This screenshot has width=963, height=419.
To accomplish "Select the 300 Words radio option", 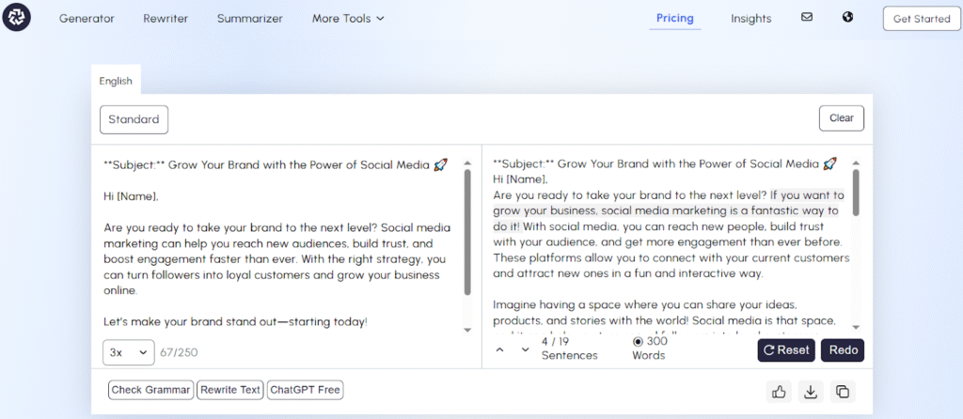I will [638, 342].
